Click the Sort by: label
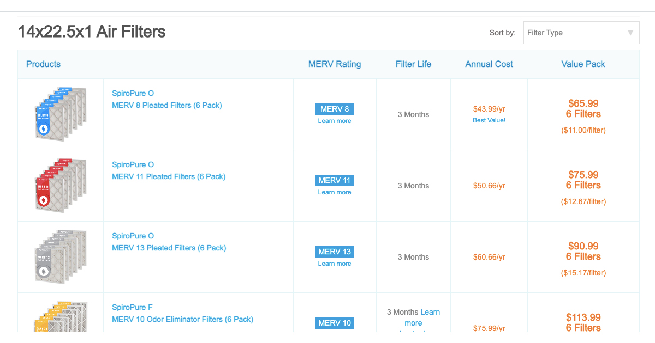Image resolution: width=655 pixels, height=343 pixels. 503,33
